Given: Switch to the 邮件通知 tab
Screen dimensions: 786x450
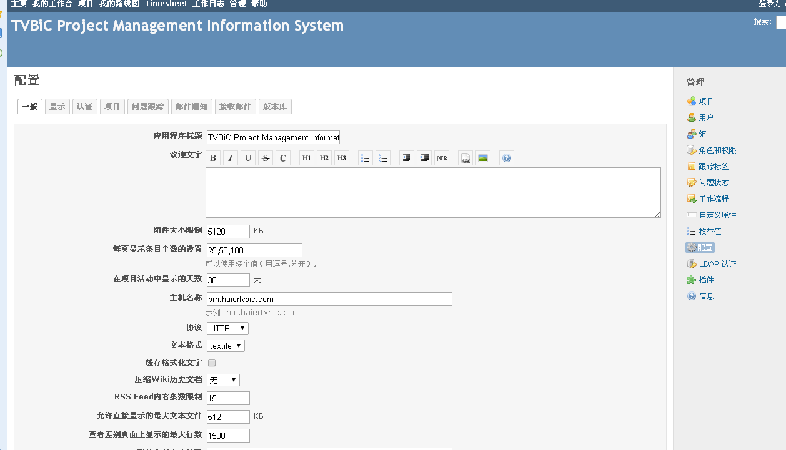Looking at the screenshot, I should pyautogui.click(x=191, y=107).
